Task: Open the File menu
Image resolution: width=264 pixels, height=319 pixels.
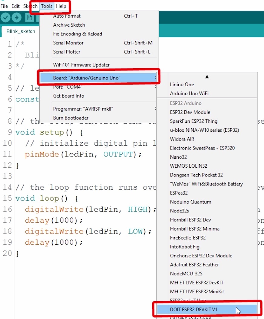Action: point(4,6)
